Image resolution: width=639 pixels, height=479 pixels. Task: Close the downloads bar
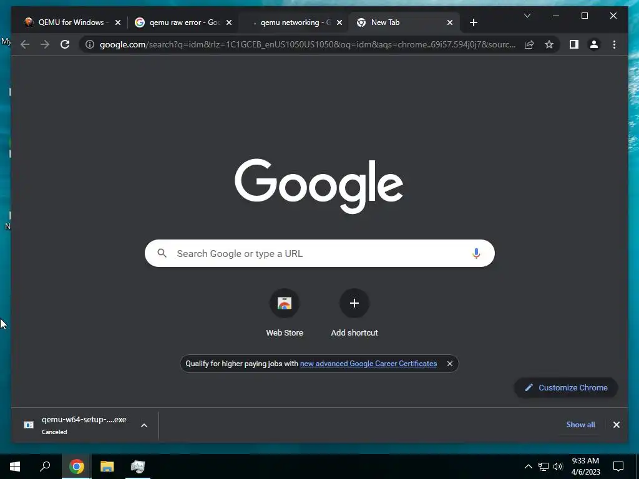(x=616, y=425)
